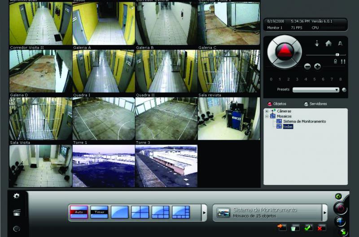The width and height of the screenshot is (359, 237).
Task: Switch to the Servidores tab
Action: coord(315,104)
